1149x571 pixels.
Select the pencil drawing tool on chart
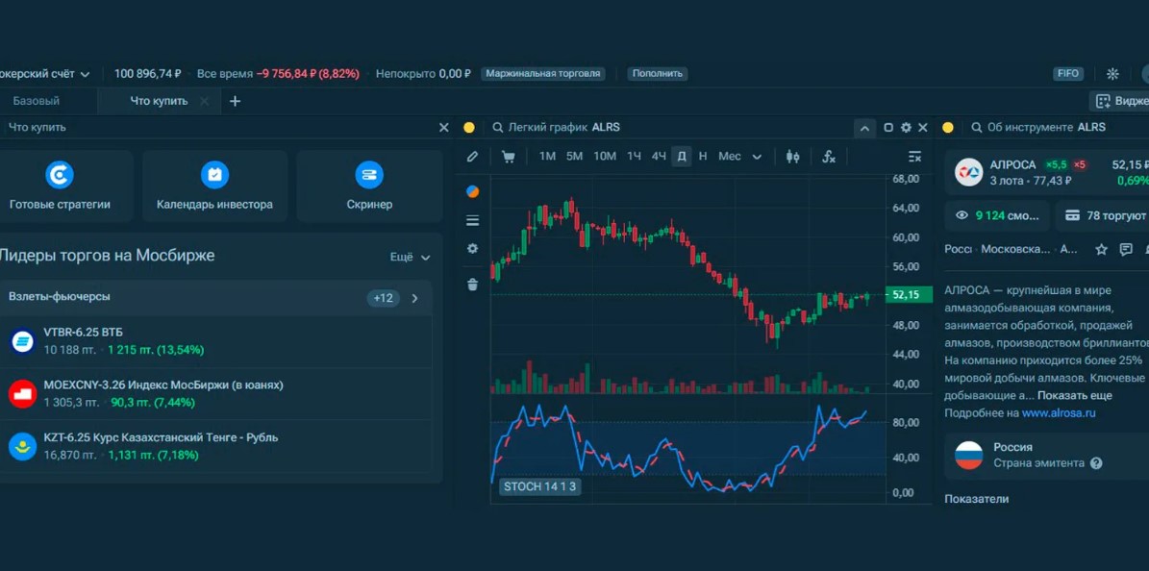(473, 156)
